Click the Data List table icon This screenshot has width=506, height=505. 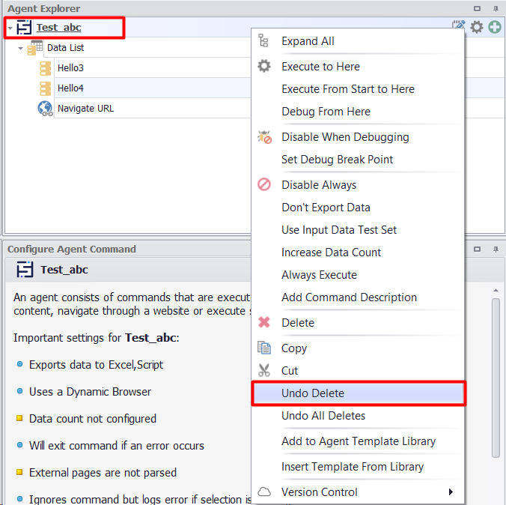[x=35, y=47]
